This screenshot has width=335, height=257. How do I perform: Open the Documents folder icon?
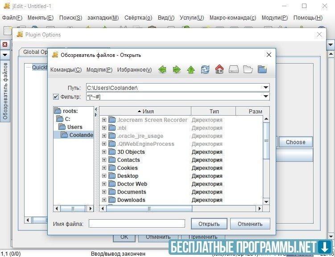click(112, 192)
